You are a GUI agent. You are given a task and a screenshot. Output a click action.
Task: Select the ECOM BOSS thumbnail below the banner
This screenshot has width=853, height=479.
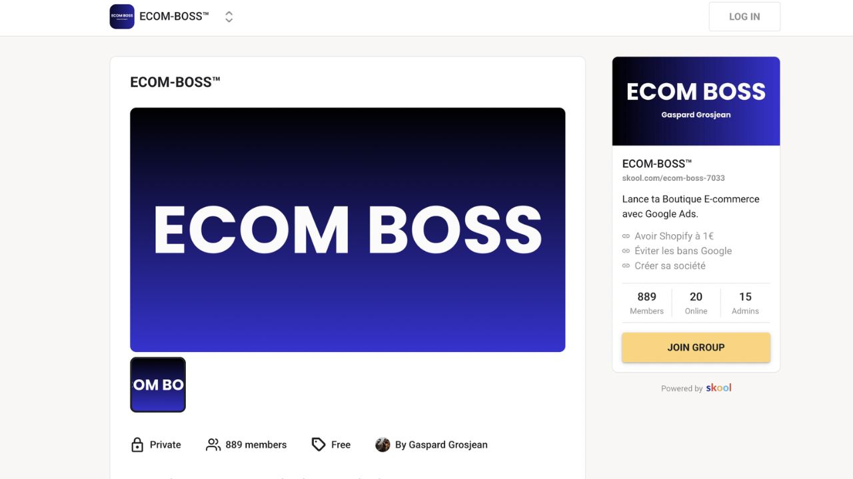click(x=158, y=385)
